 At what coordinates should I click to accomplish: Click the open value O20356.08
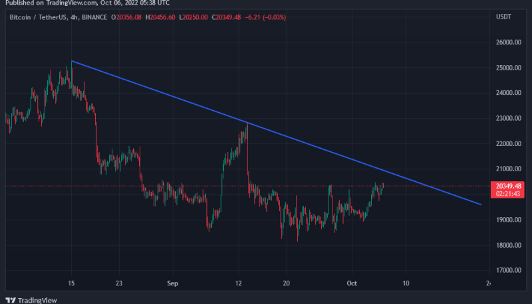tap(126, 17)
